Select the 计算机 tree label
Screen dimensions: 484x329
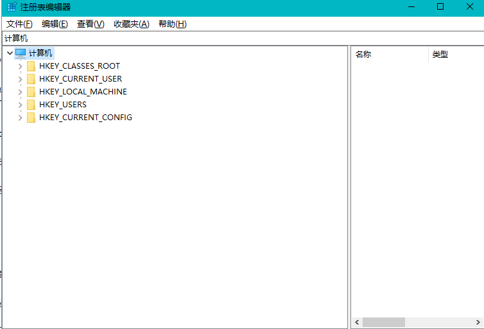(40, 53)
